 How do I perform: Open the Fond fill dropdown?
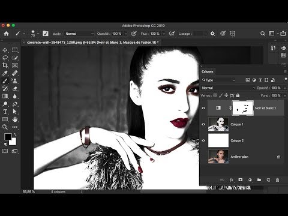pyautogui.click(x=285, y=95)
